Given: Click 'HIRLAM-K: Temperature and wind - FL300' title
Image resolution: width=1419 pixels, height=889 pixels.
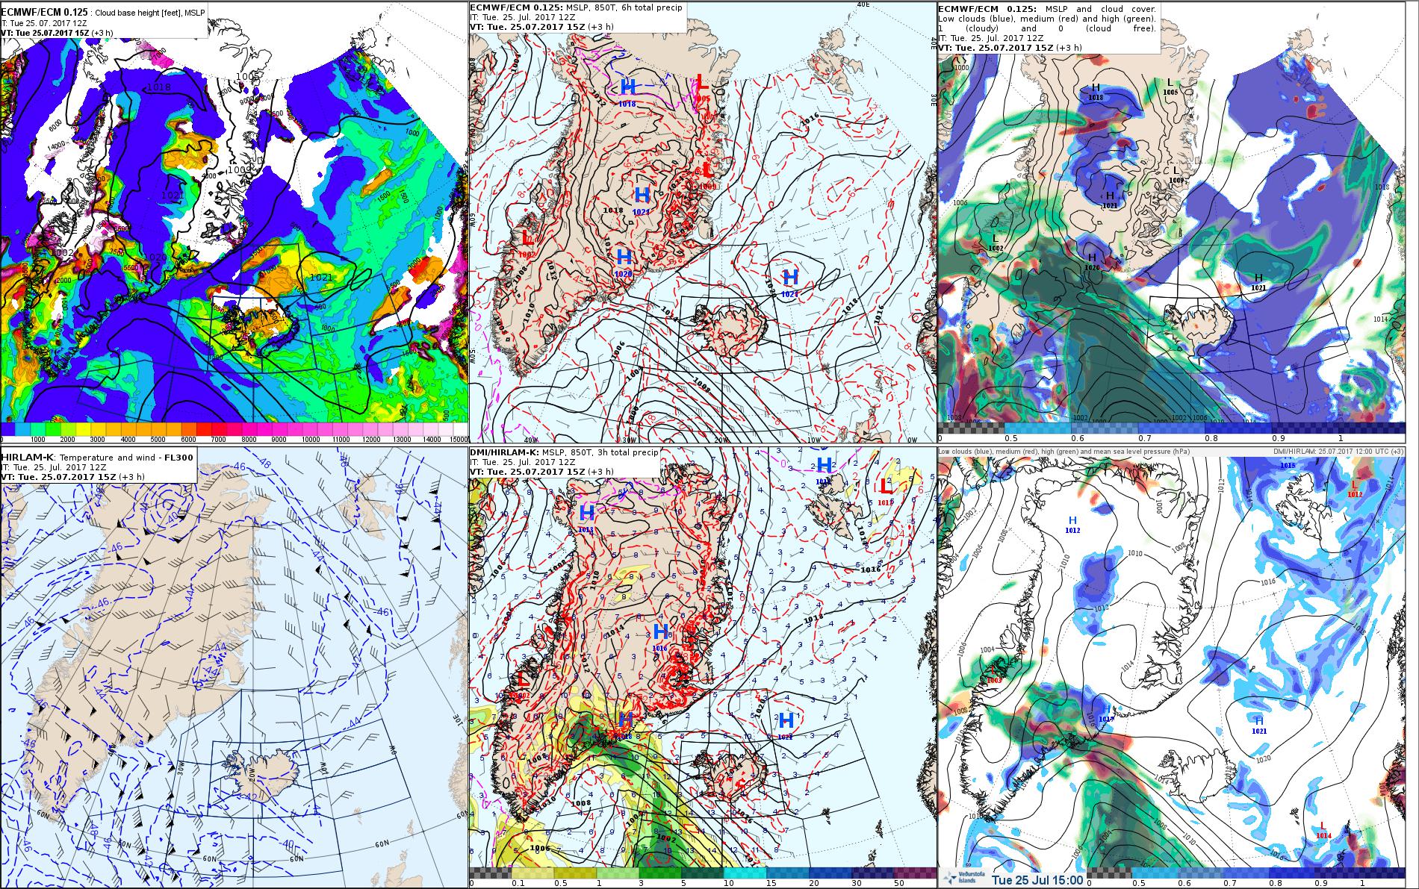Looking at the screenshot, I should [98, 457].
